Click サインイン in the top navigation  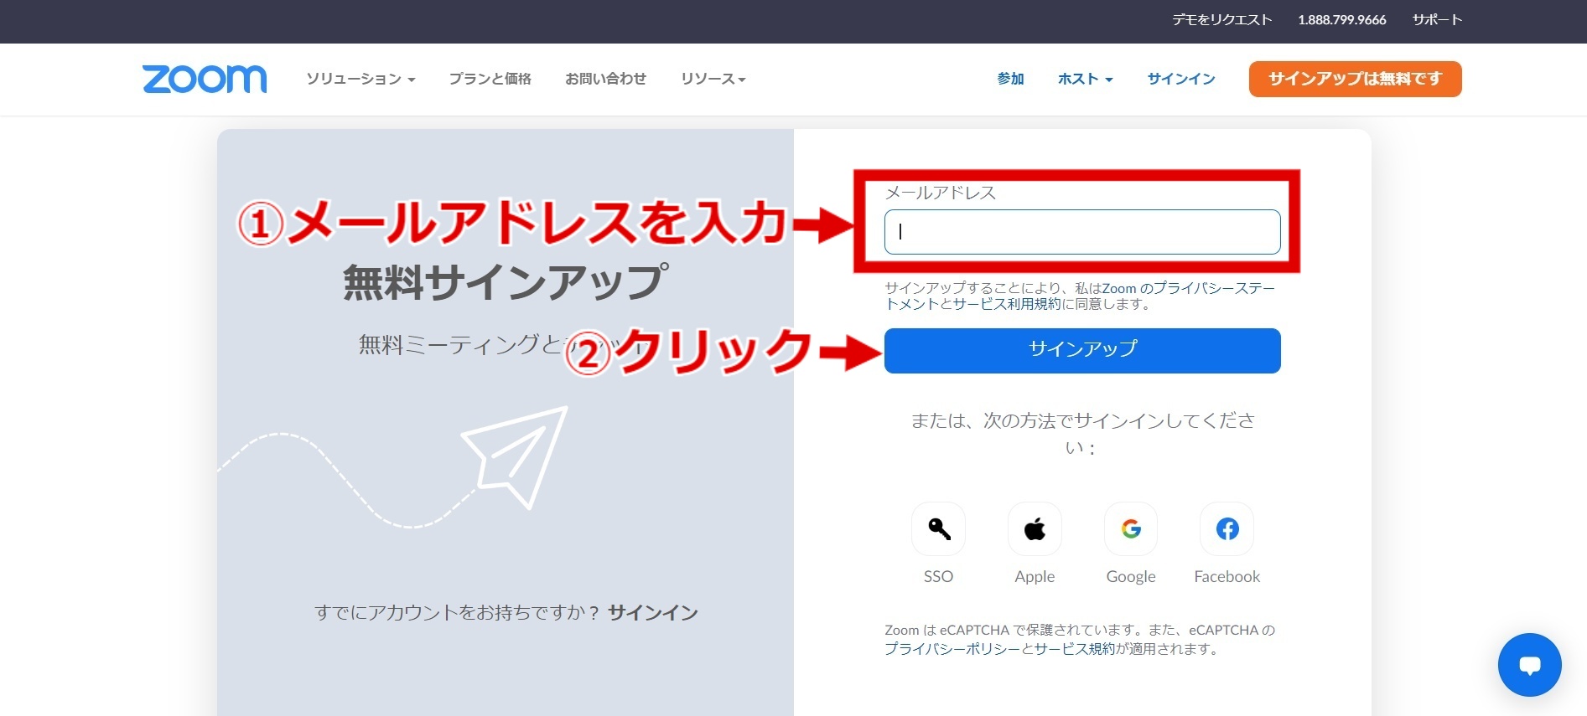point(1181,79)
